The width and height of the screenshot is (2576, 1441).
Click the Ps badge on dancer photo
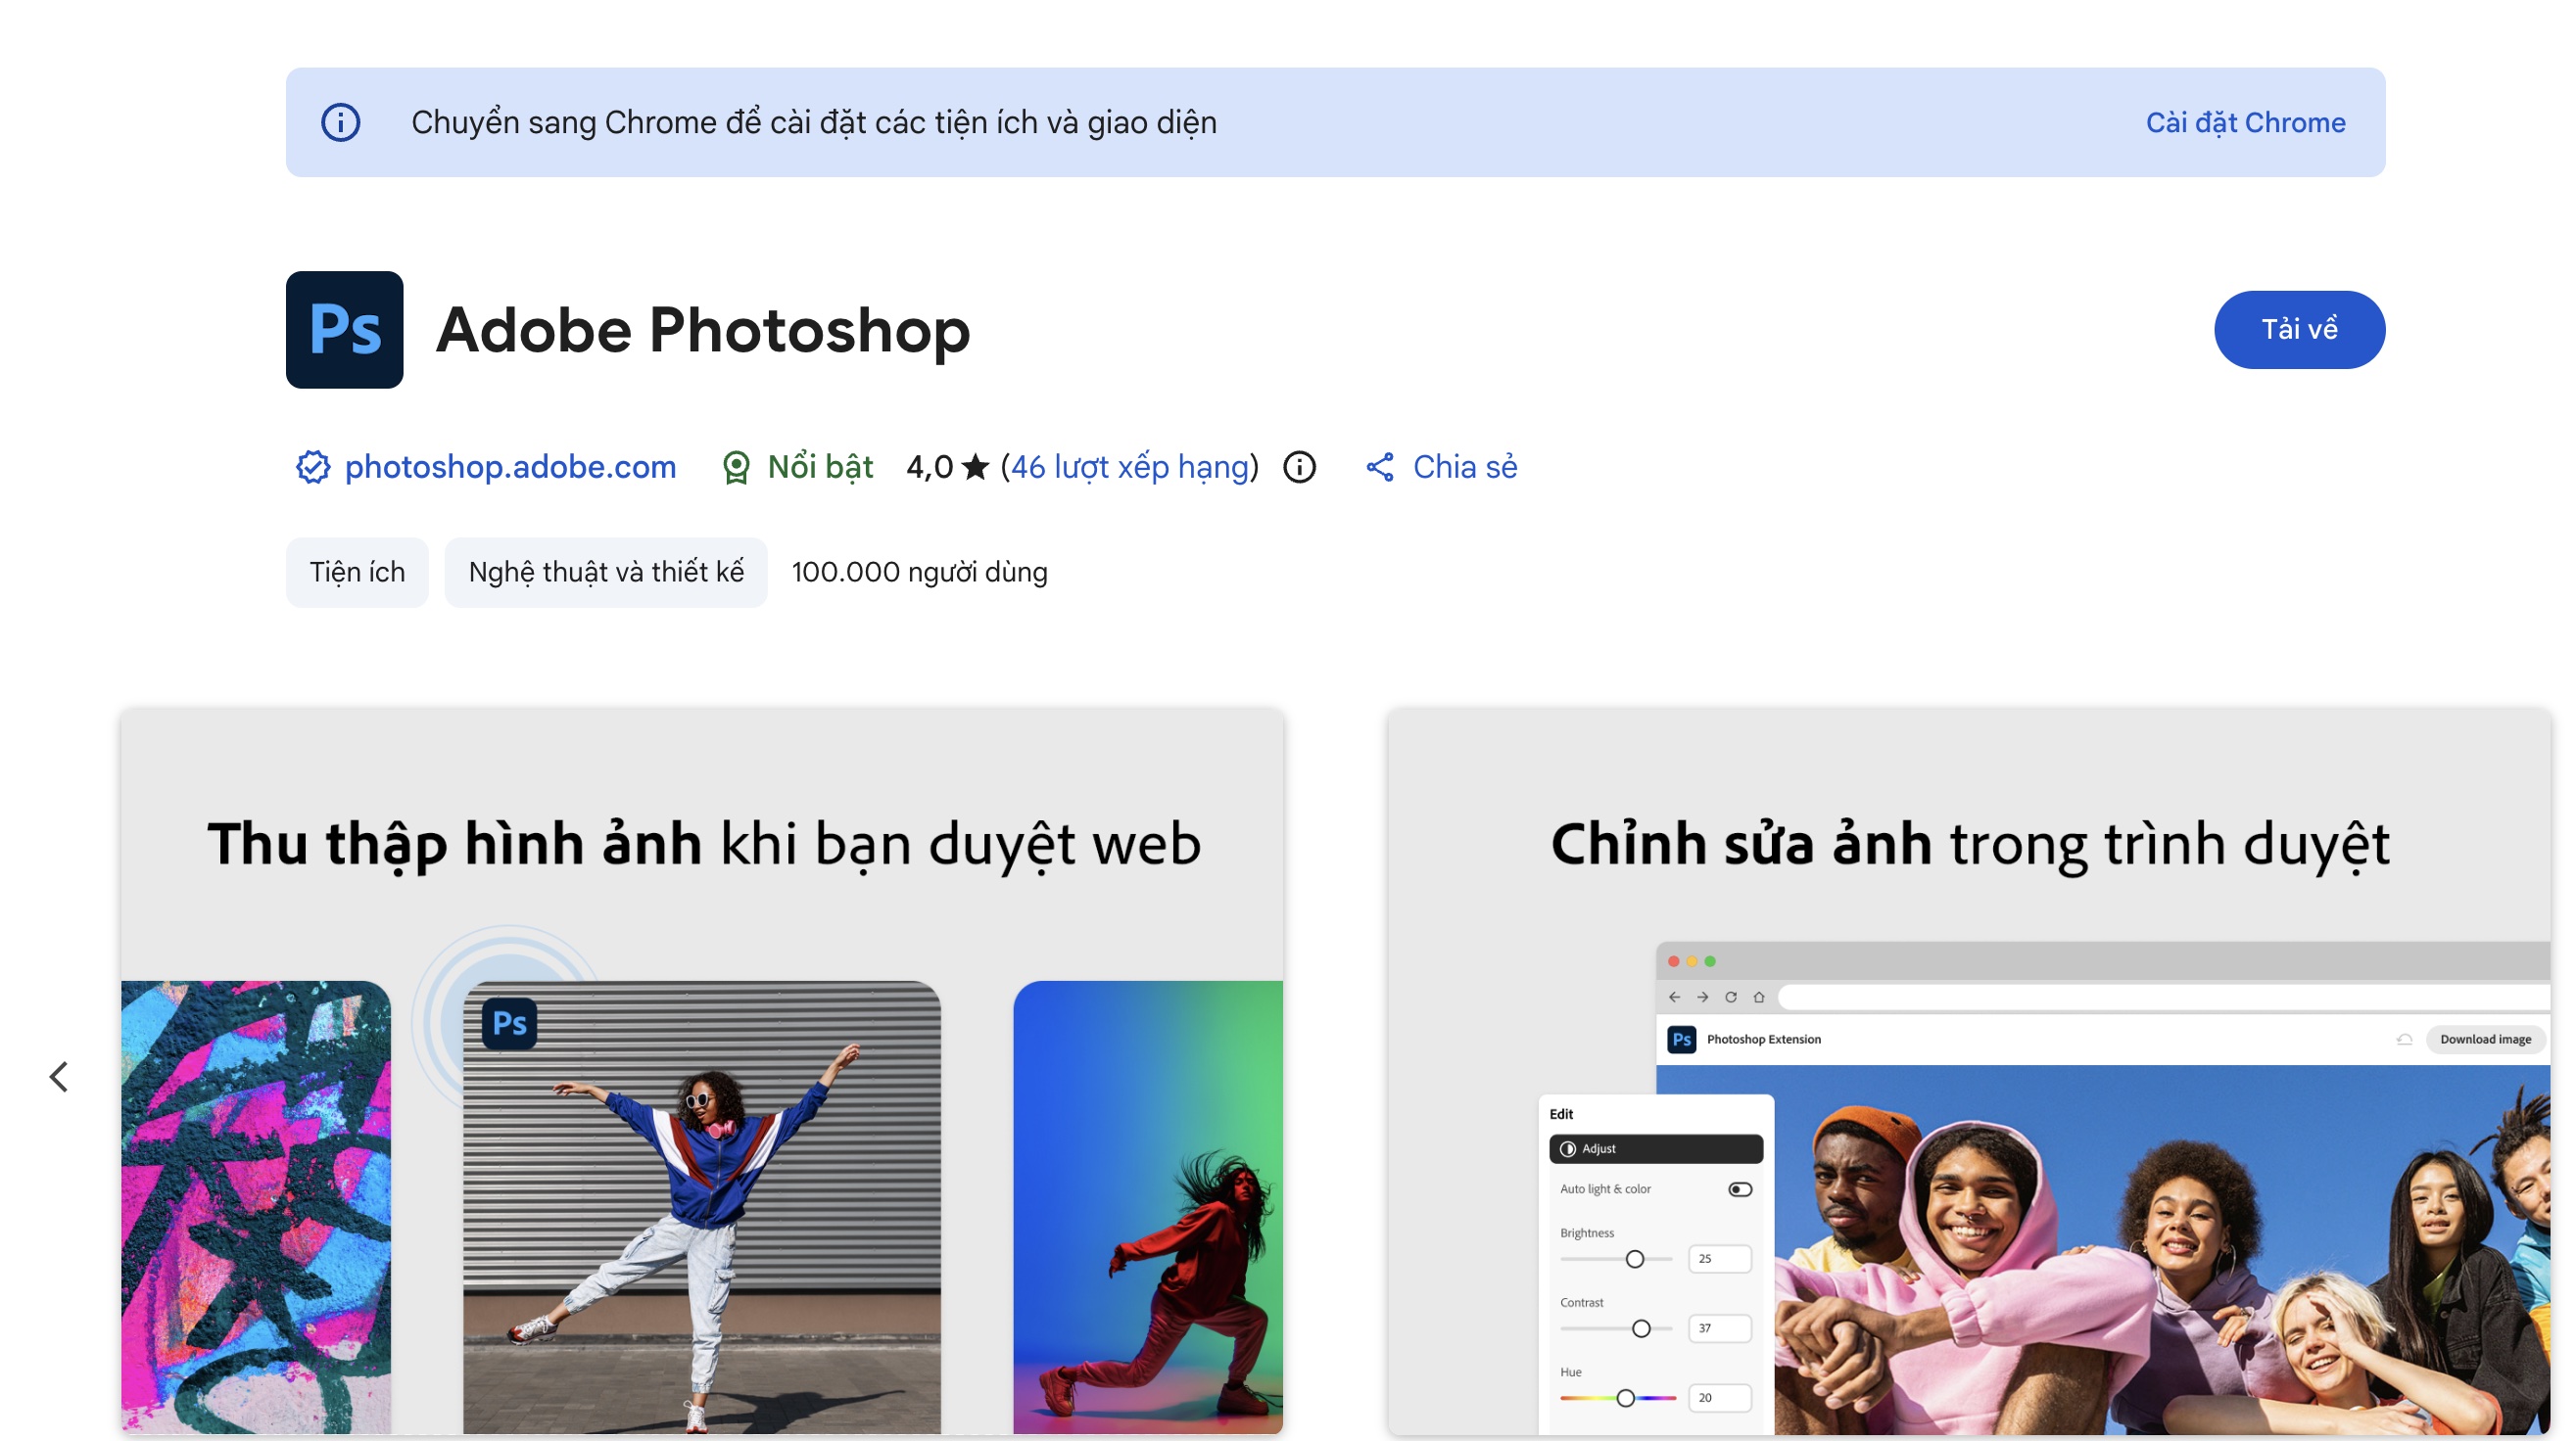tap(509, 1023)
